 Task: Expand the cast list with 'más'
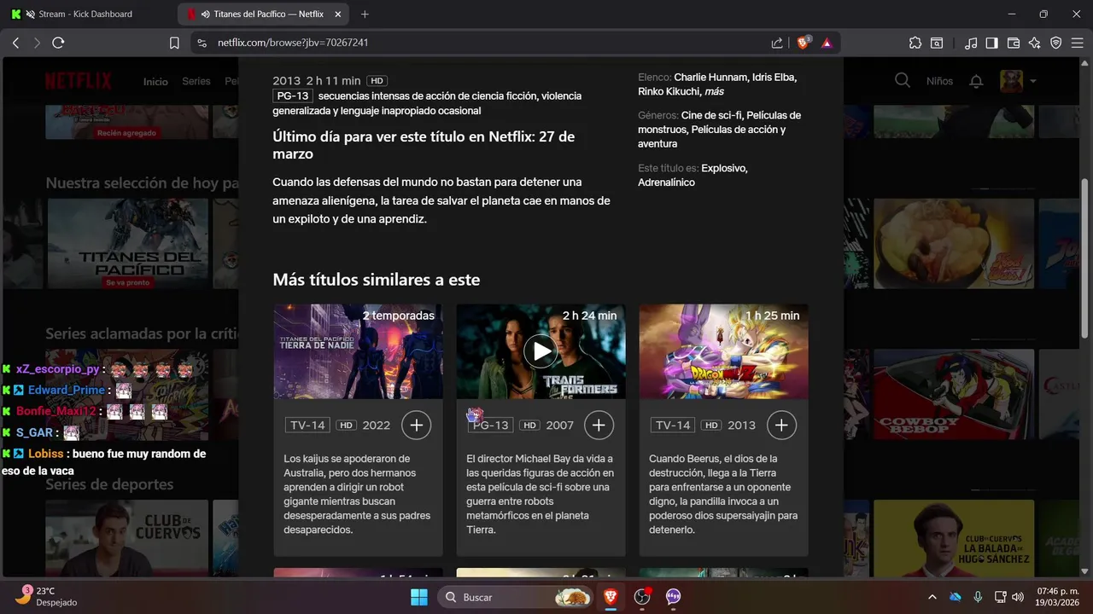coord(714,91)
